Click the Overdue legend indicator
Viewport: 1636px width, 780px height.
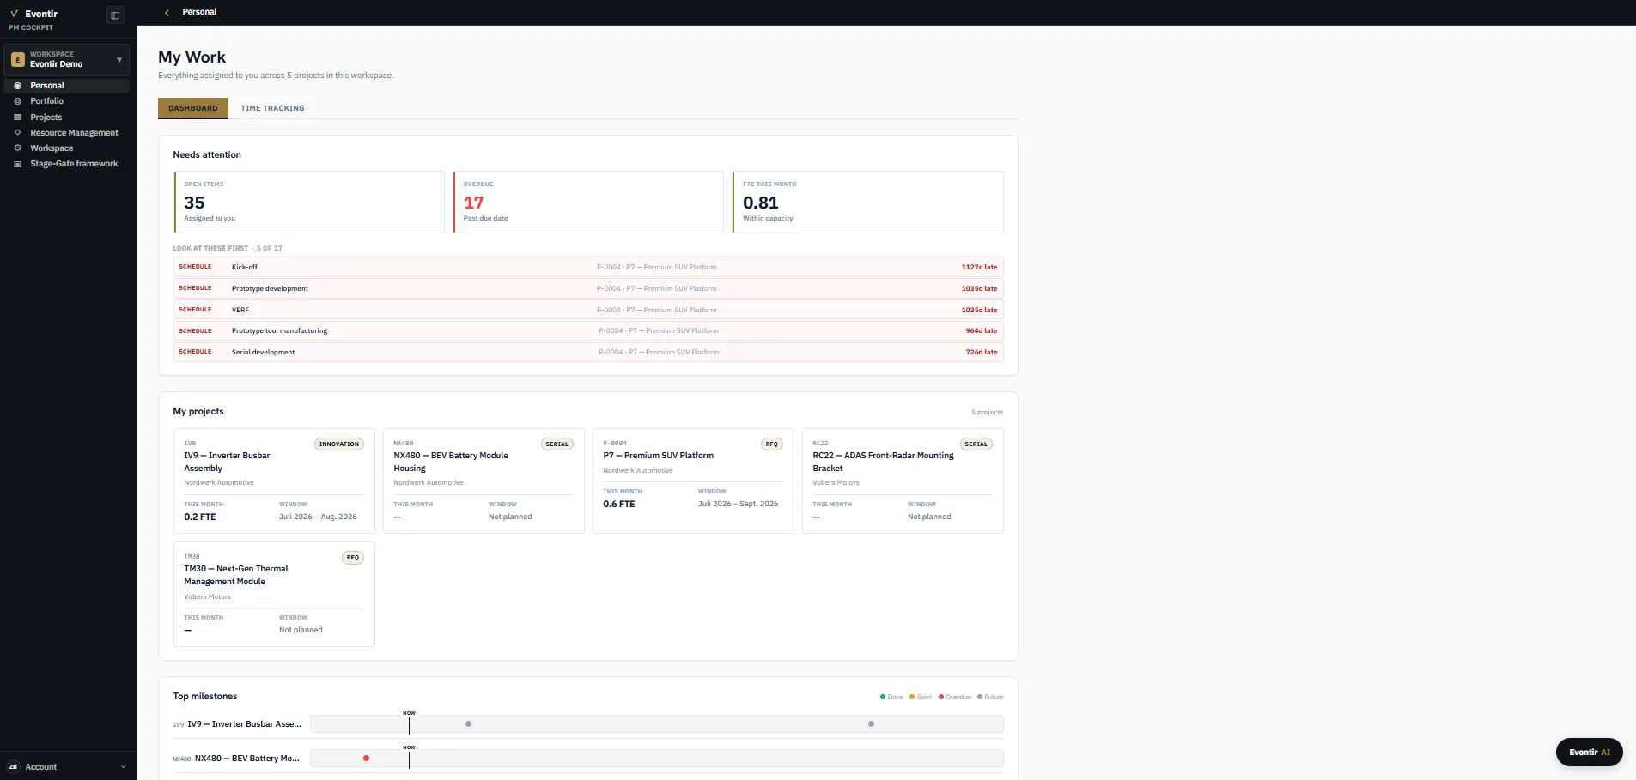click(x=954, y=698)
